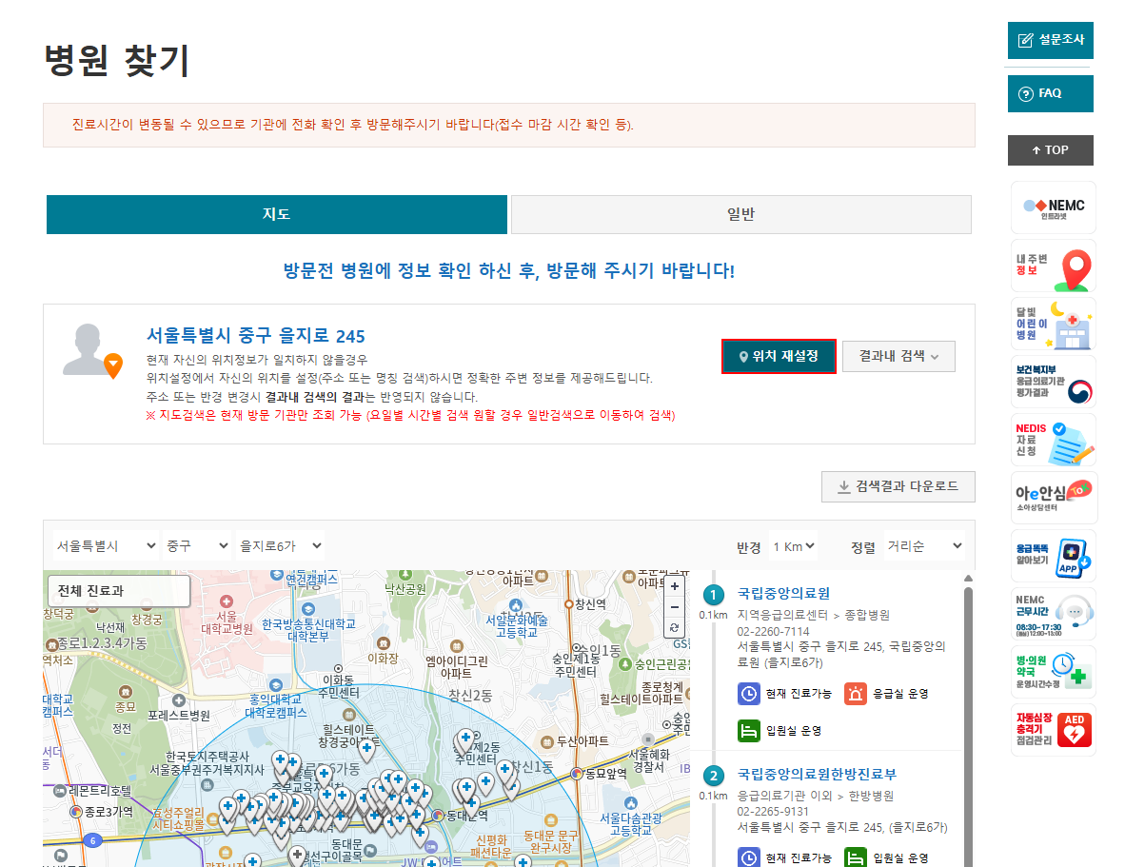
Task: Open the 정렬 거리순 sort dropdown
Action: (x=924, y=546)
